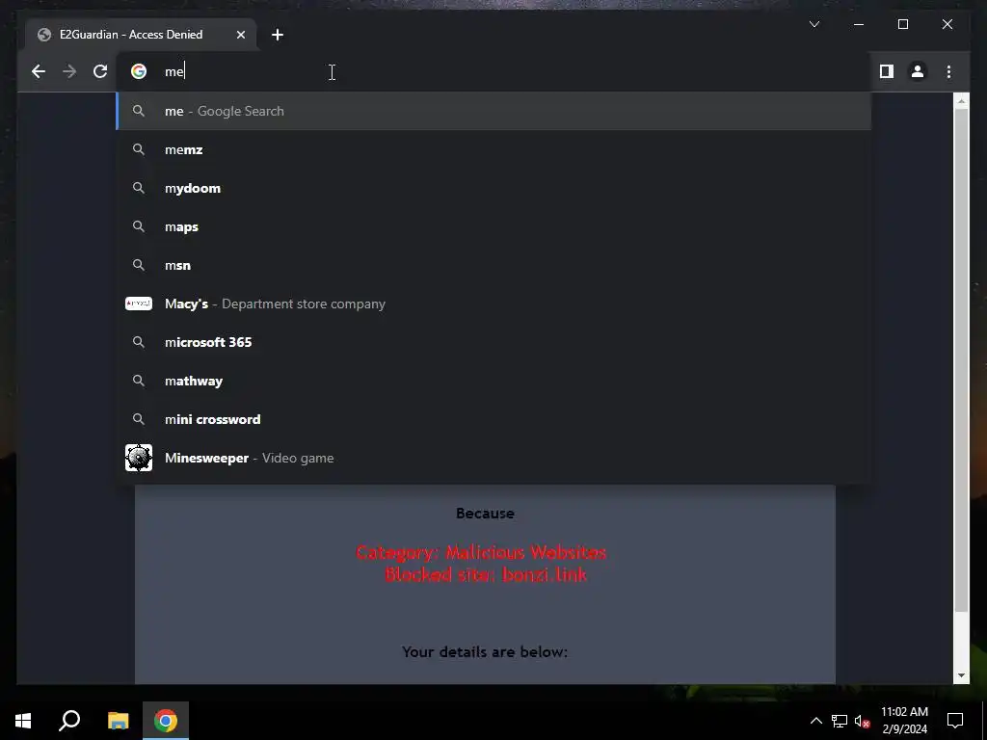
Task: Click the search icon beside 'mathway'
Action: 139,381
